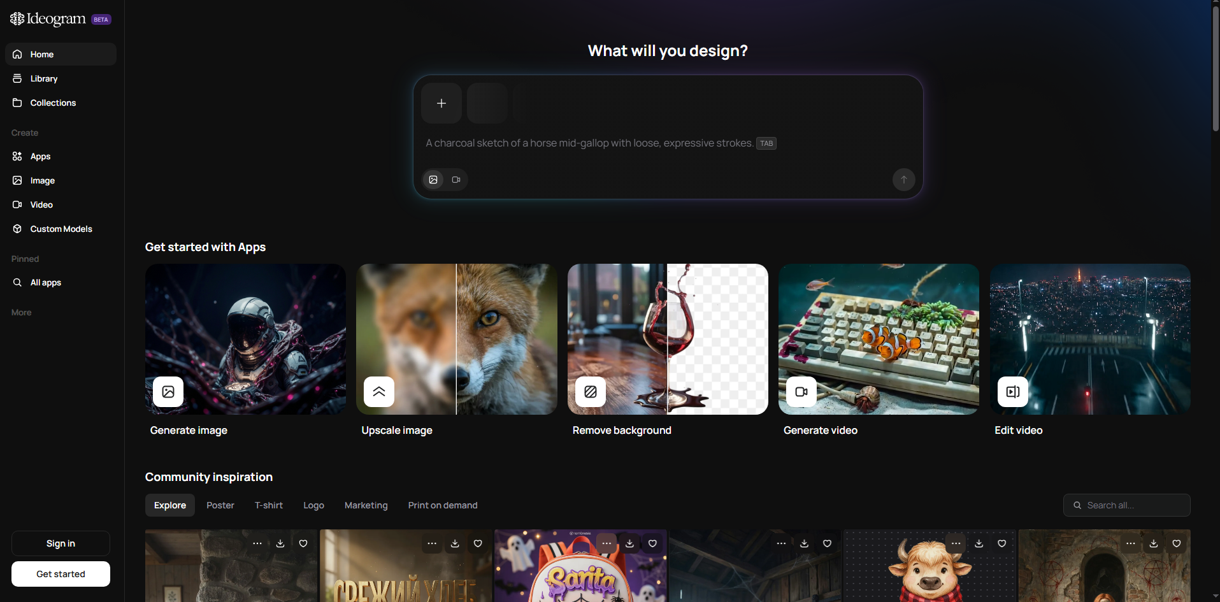Select the Marketing tab
The image size is (1220, 602).
[366, 505]
